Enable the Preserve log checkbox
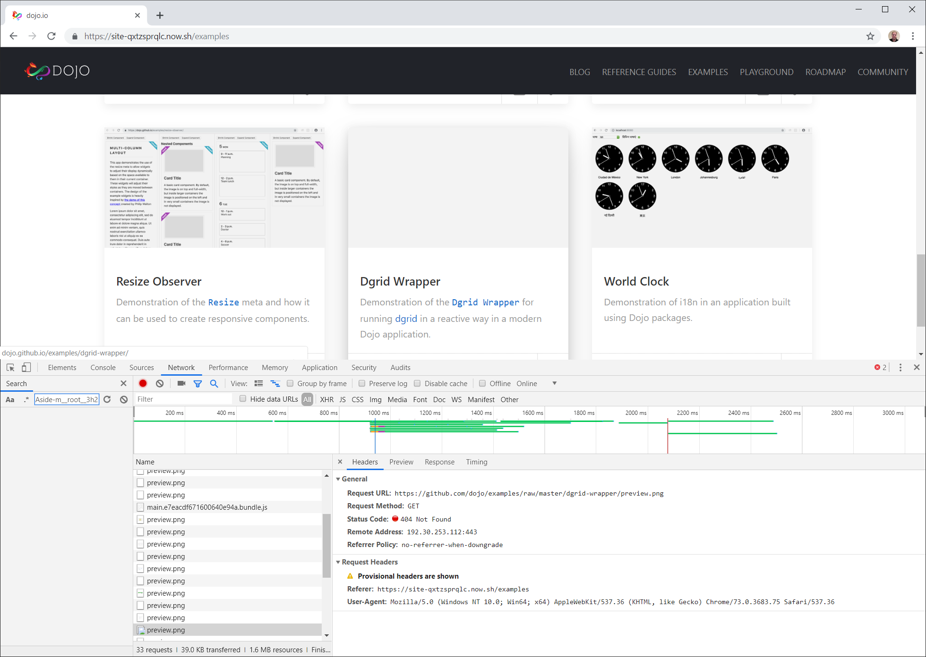 click(x=362, y=383)
